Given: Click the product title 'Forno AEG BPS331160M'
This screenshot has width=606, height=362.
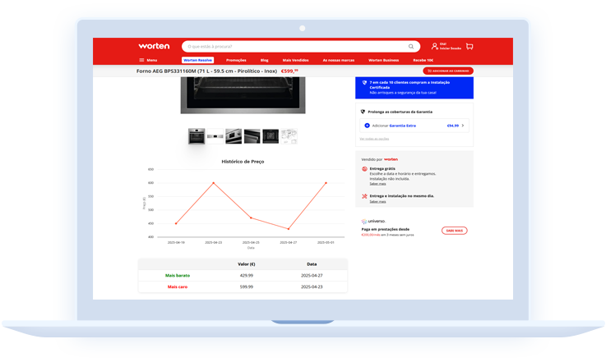Looking at the screenshot, I should pyautogui.click(x=206, y=71).
